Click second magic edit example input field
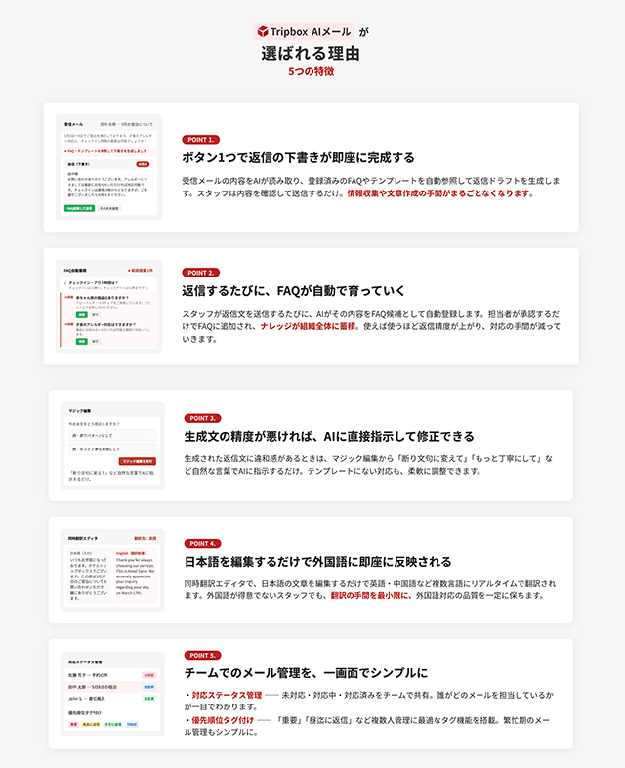The height and width of the screenshot is (768, 625). click(112, 448)
